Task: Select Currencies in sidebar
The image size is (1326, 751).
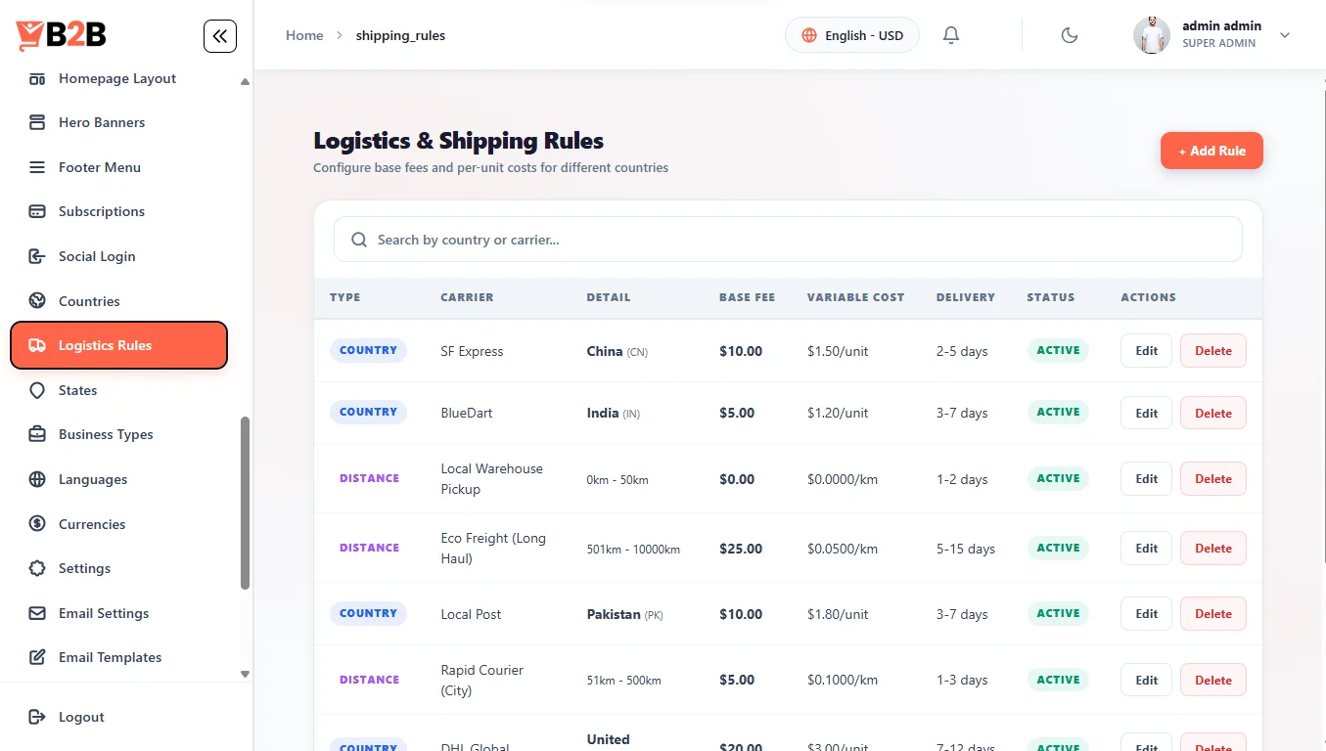Action: click(x=119, y=524)
